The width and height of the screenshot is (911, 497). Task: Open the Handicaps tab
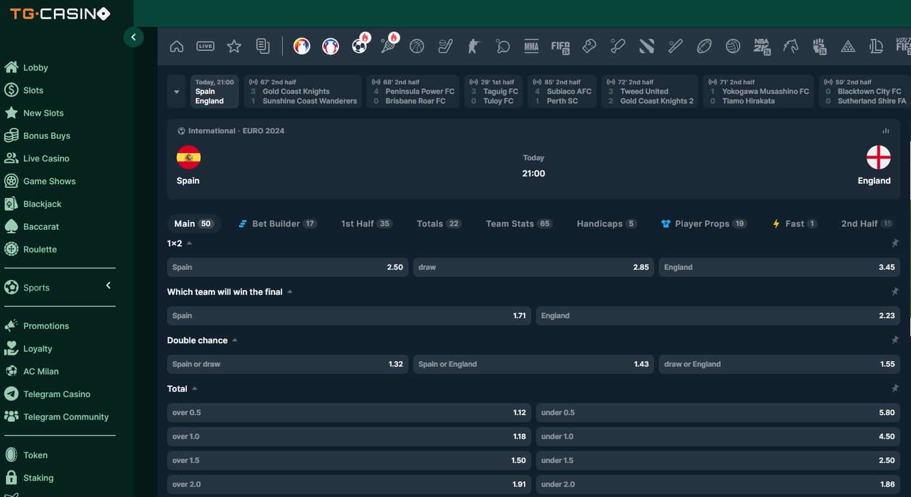606,224
